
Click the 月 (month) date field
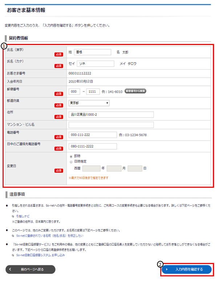pos(114,169)
